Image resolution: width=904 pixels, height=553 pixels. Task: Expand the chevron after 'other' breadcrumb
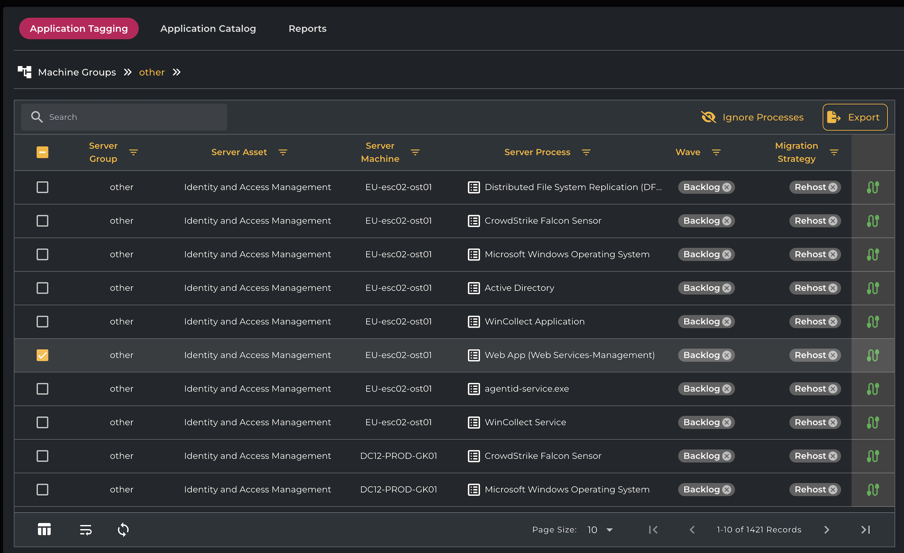(x=177, y=72)
